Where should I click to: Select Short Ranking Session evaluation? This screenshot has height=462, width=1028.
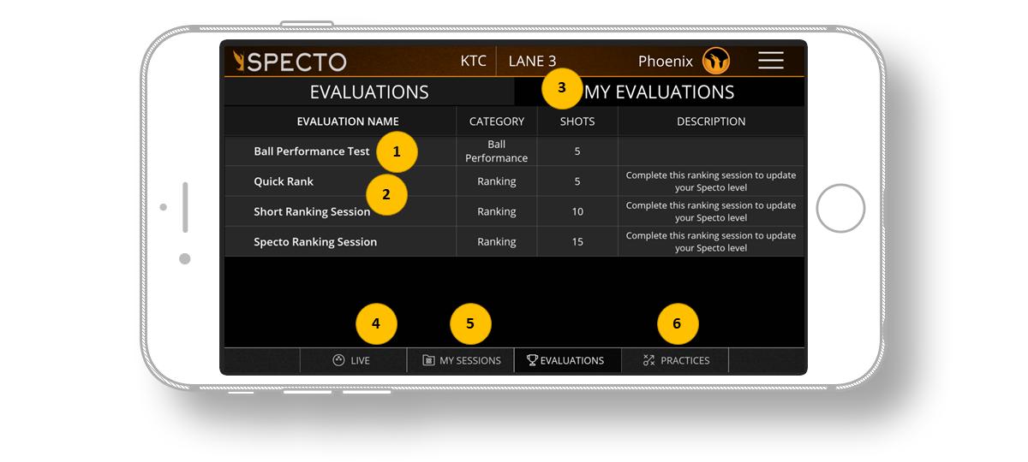click(514, 211)
